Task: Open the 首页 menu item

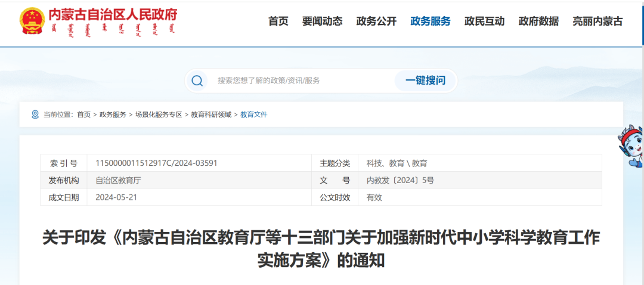Action: [x=278, y=21]
